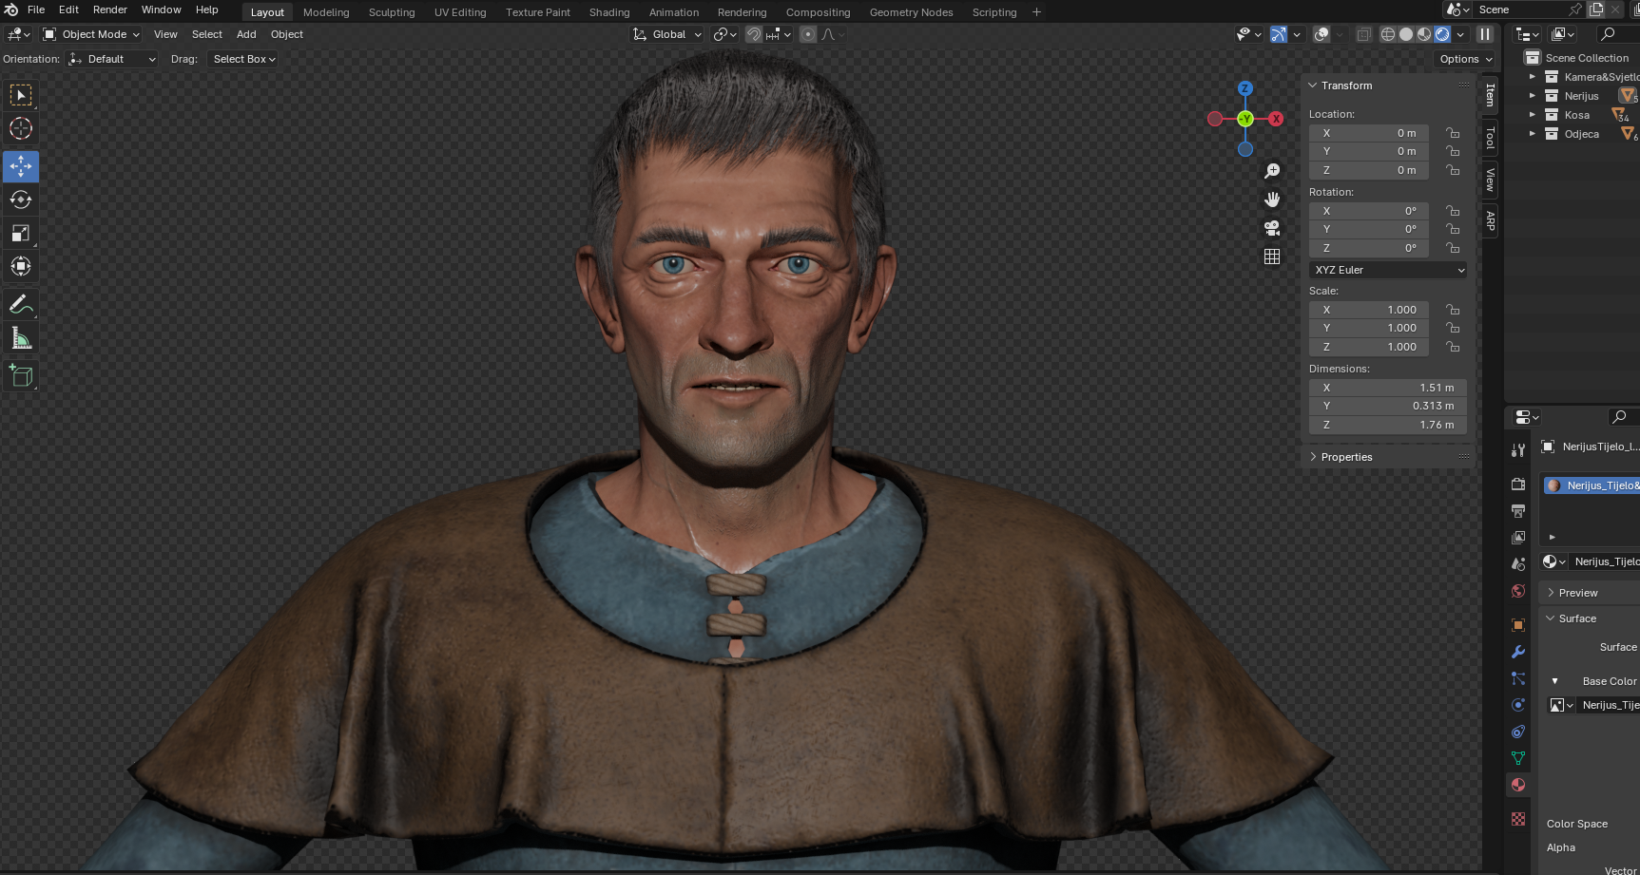Toggle lock on Location X
The height and width of the screenshot is (875, 1640).
[x=1453, y=133]
